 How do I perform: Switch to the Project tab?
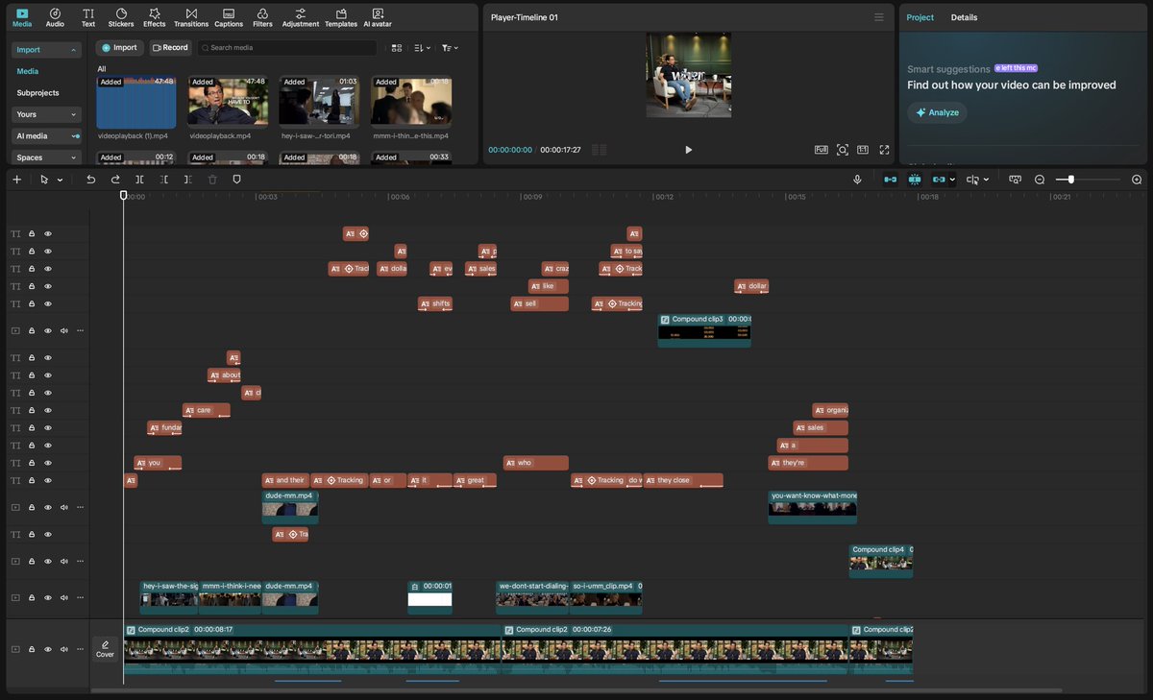[920, 17]
